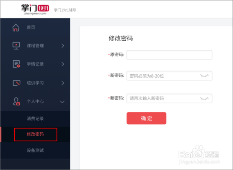This screenshot has height=170, width=233.
Task: Focus the 原密码 input field
Action: 169,55
